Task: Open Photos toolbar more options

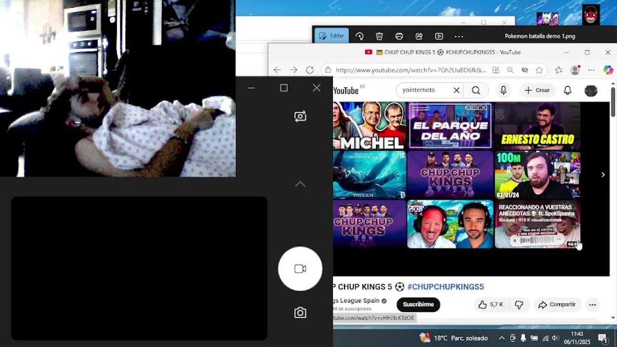Action: point(459,36)
